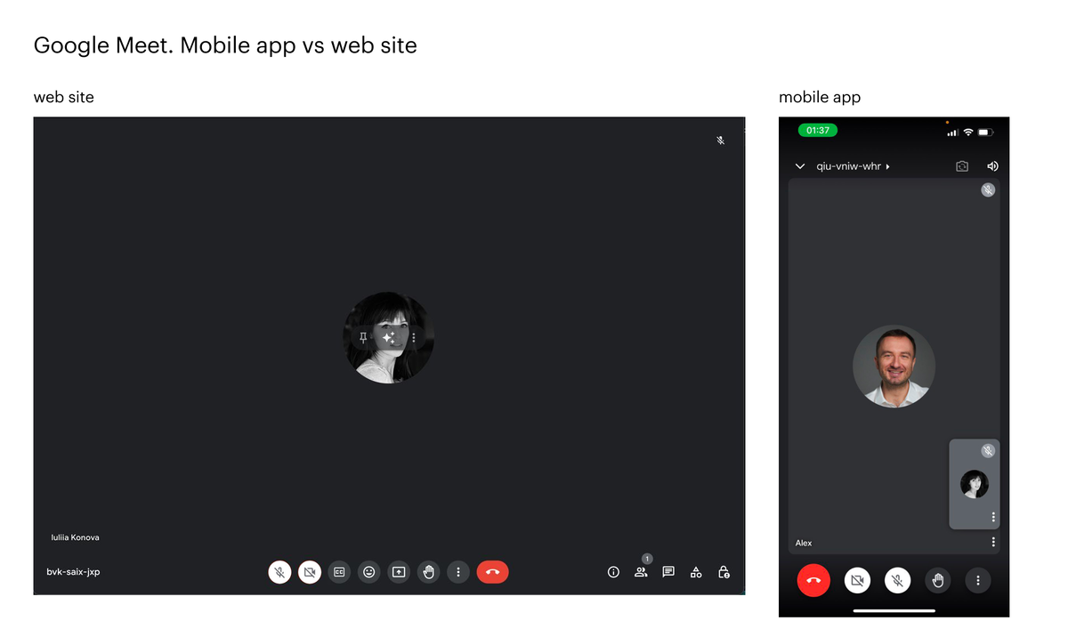Turn on captions in web site toolbar
This screenshot has width=1068, height=629.
click(339, 572)
